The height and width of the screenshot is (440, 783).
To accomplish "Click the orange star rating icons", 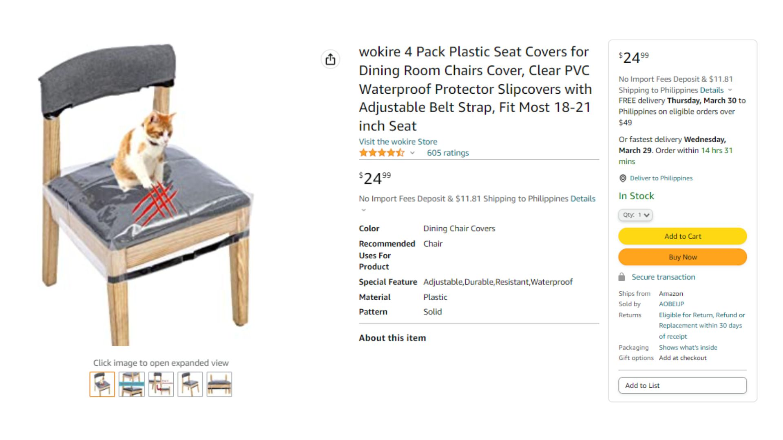I will (382, 153).
